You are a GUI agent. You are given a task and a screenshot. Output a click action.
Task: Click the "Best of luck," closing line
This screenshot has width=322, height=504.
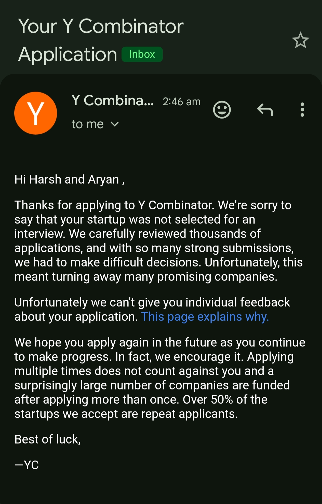click(48, 439)
